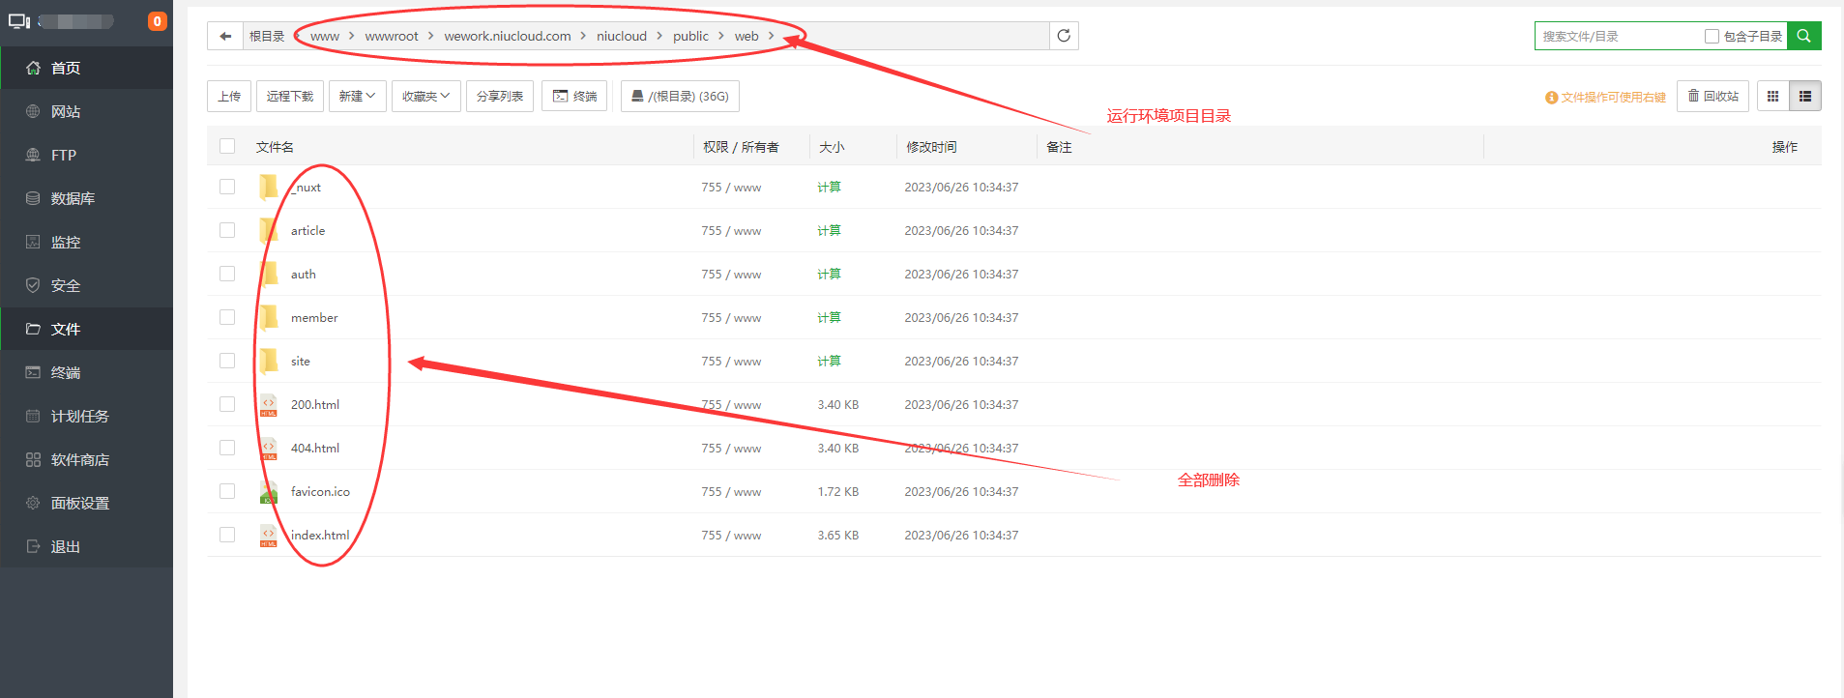1844x698 pixels.
Task: Go to Software Store (软件商店) in sidebar
Action: coord(79,459)
